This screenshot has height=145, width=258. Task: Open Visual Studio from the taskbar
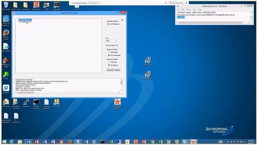(53, 141)
